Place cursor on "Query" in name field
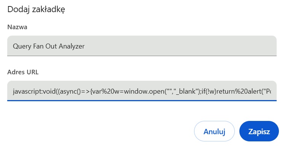Screen dimensions: 285x152 [22, 46]
